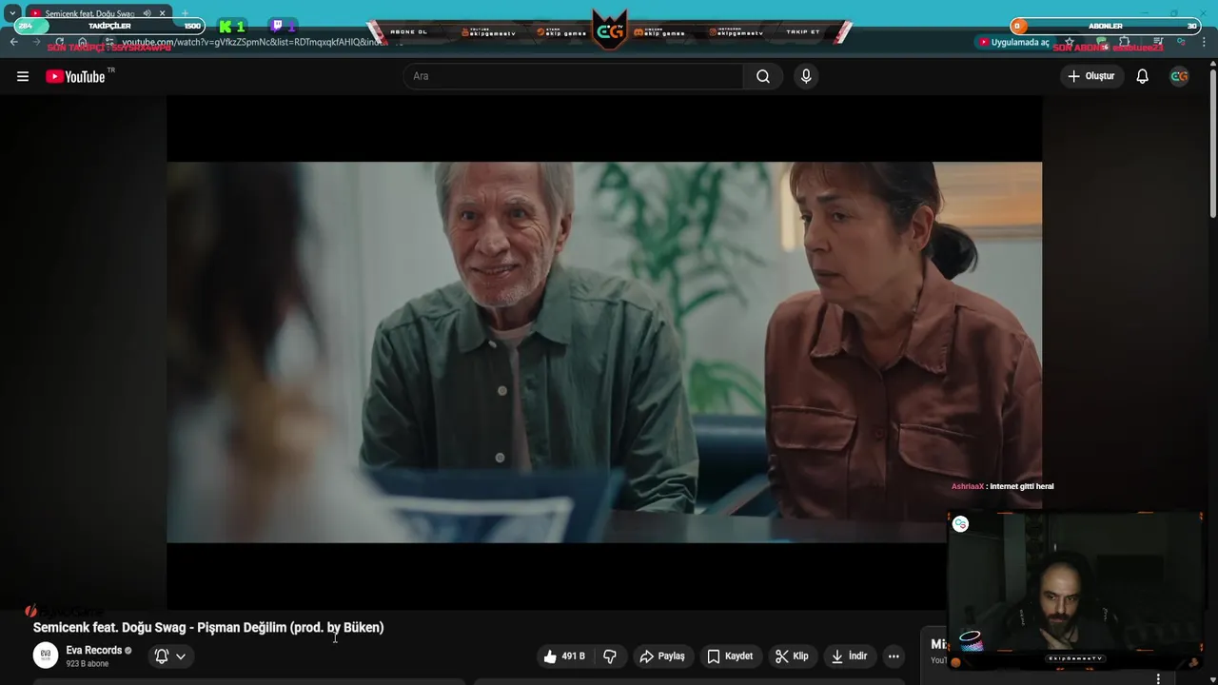The image size is (1218, 685).
Task: Open the browser tab search chevron
Action: tap(12, 13)
